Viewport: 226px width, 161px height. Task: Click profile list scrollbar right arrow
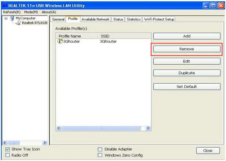[x=148, y=128]
